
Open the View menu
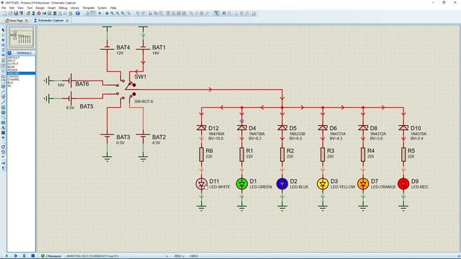pos(21,8)
